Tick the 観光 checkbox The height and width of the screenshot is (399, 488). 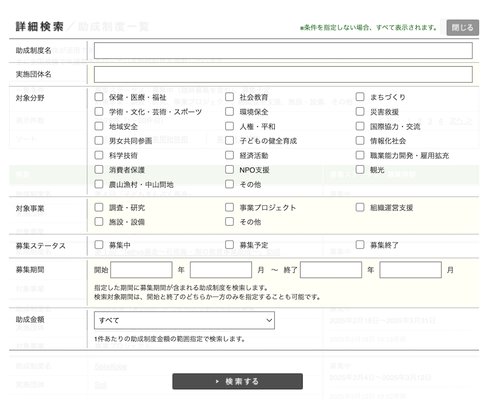[x=360, y=170]
